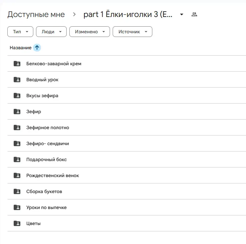Sort by the Название column header

pyautogui.click(x=20, y=48)
